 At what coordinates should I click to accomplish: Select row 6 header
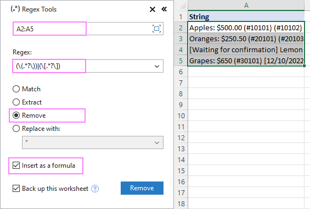click(181, 71)
